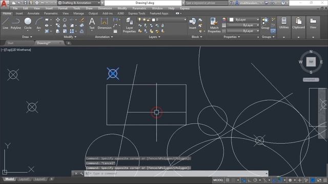The width and height of the screenshot is (328, 184).
Task: Toggle Polar tracking in status bar
Action: [x=255, y=180]
